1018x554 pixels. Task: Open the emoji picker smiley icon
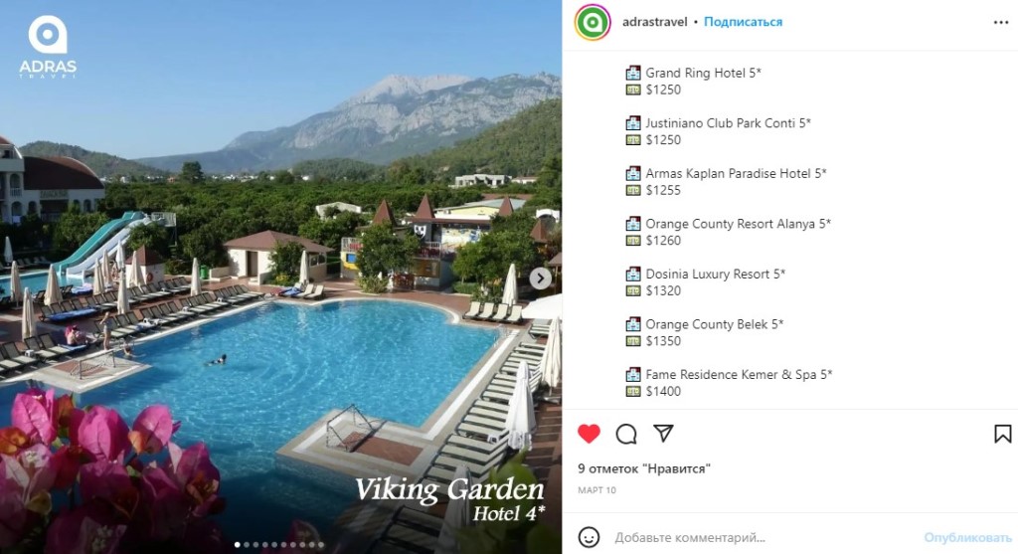click(589, 537)
